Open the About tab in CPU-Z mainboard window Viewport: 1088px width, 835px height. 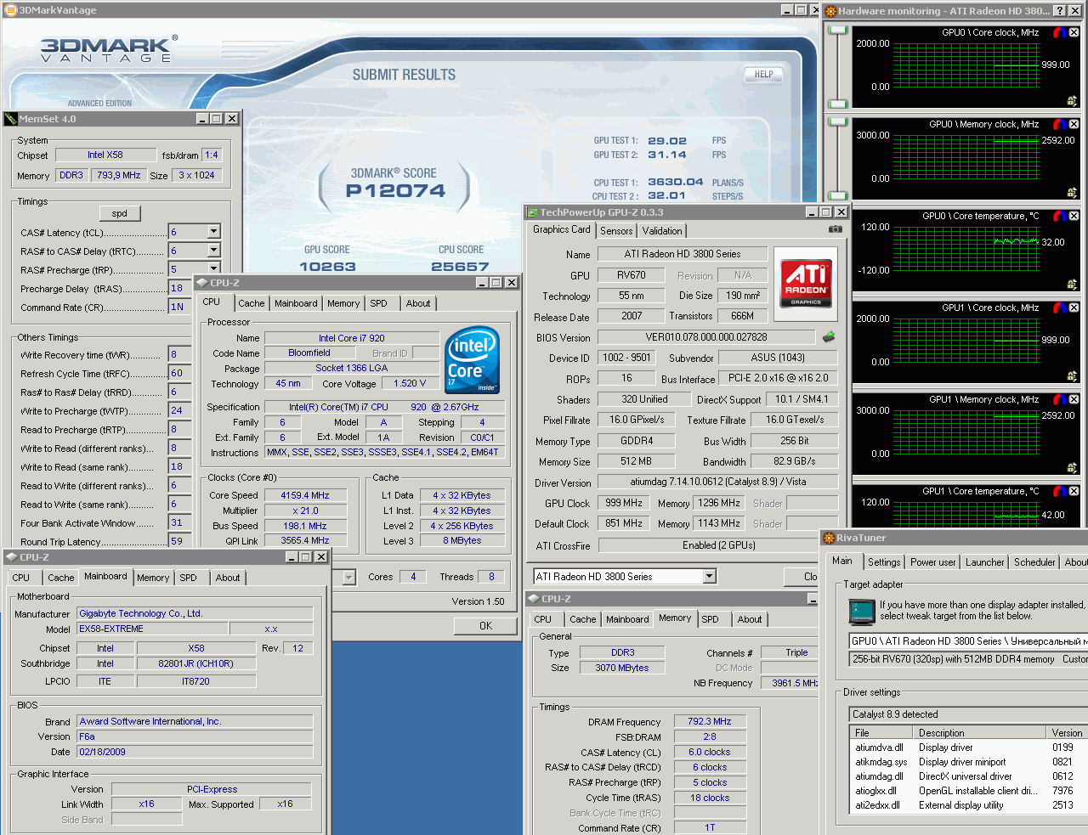coord(228,578)
